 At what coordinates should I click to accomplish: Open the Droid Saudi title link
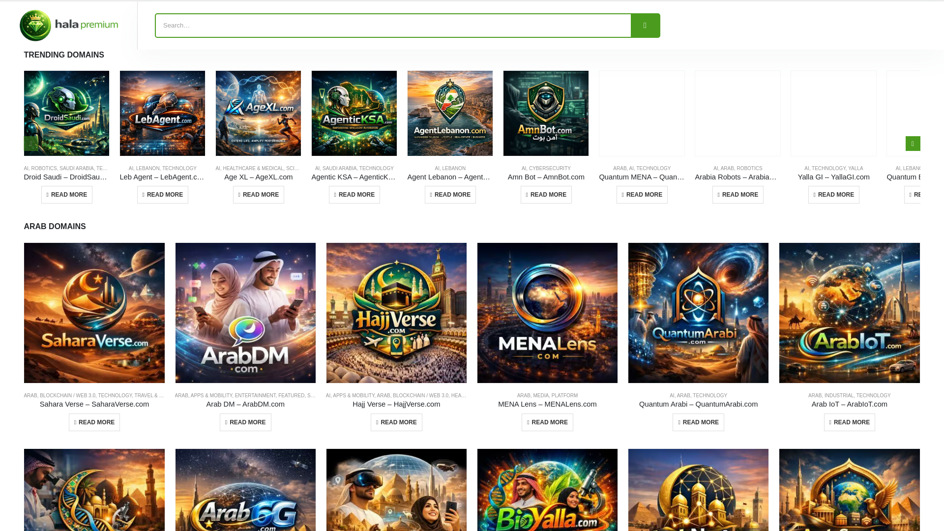pos(66,177)
